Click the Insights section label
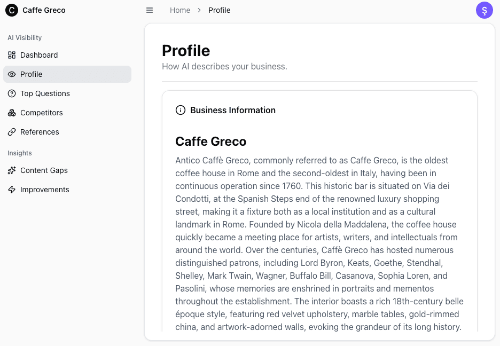The image size is (500, 346). pyautogui.click(x=20, y=153)
